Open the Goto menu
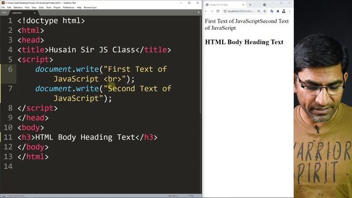352x198 pixels. click(41, 7)
